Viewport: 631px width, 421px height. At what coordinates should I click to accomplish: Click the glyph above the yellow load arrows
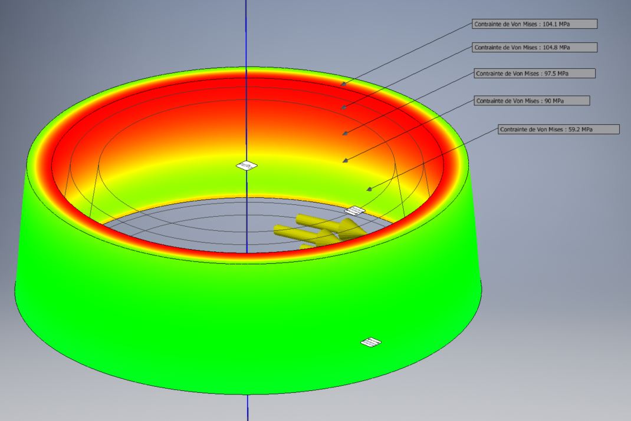coord(356,211)
